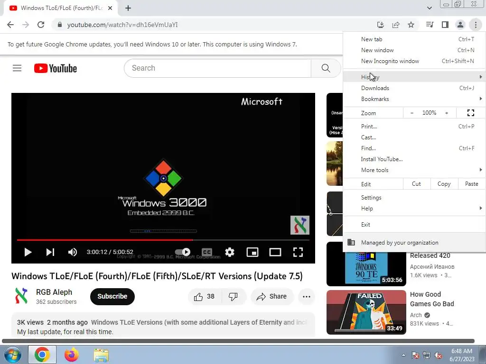Expand the History submenu

[414, 77]
